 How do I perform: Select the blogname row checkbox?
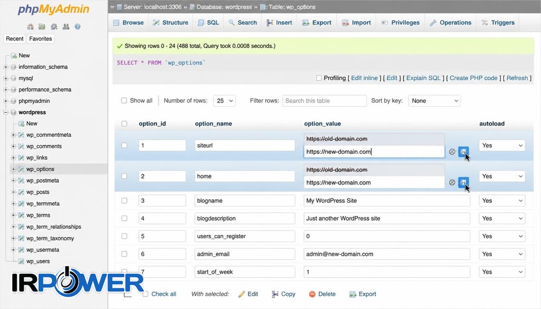tap(124, 200)
